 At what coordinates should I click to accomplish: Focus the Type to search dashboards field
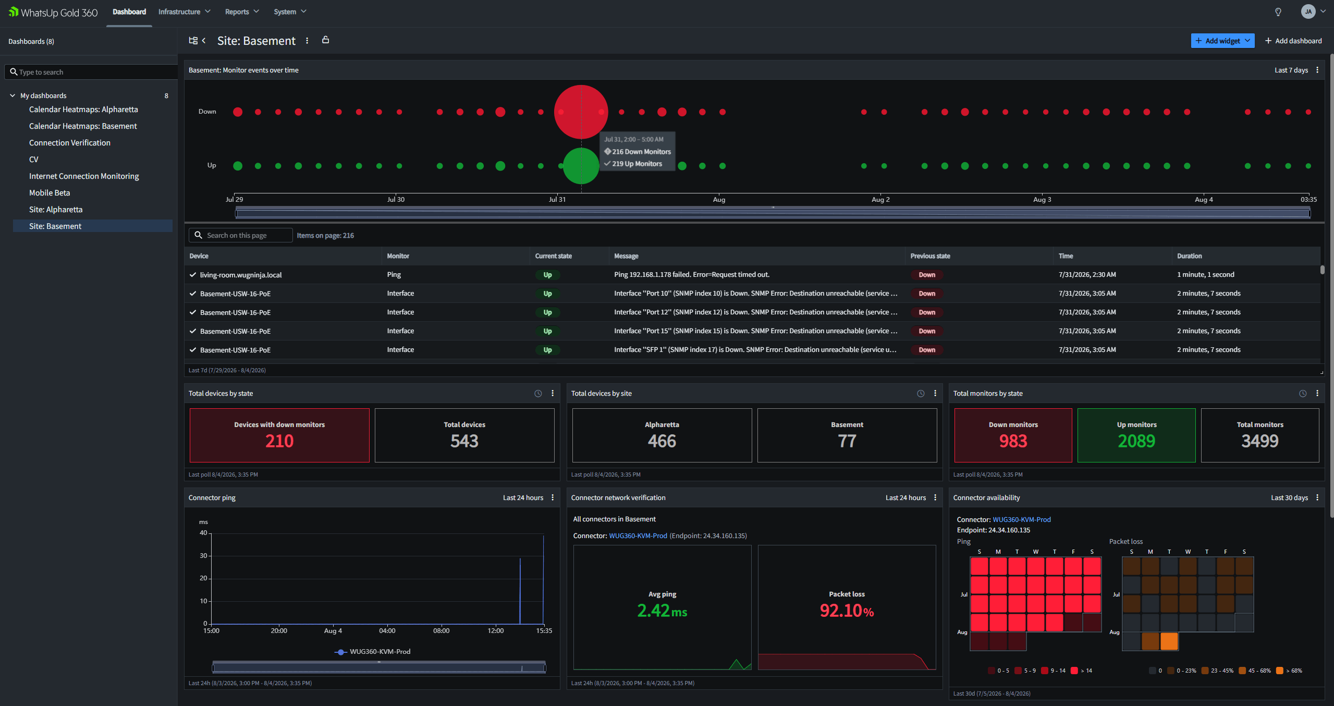(91, 72)
